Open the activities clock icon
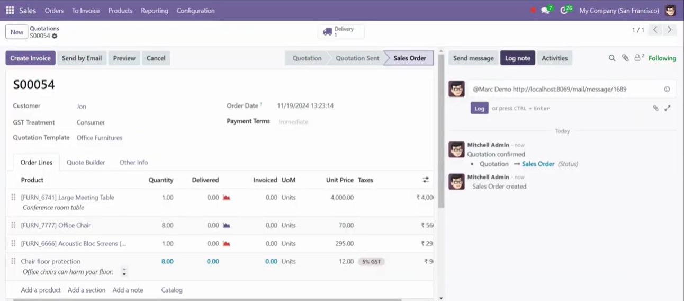Screen dimensions: 684x301 point(564,11)
